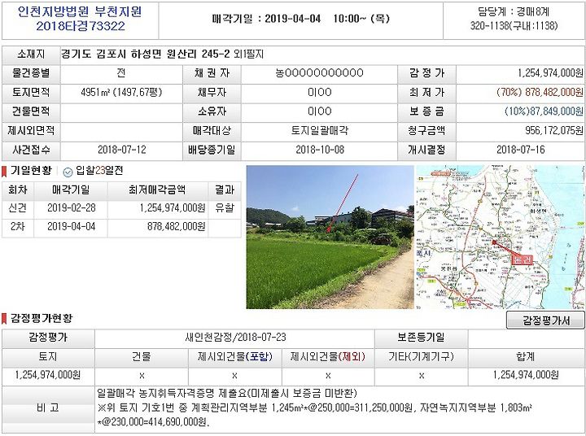Click the 개시결정 date 2018-07-16

521,150
